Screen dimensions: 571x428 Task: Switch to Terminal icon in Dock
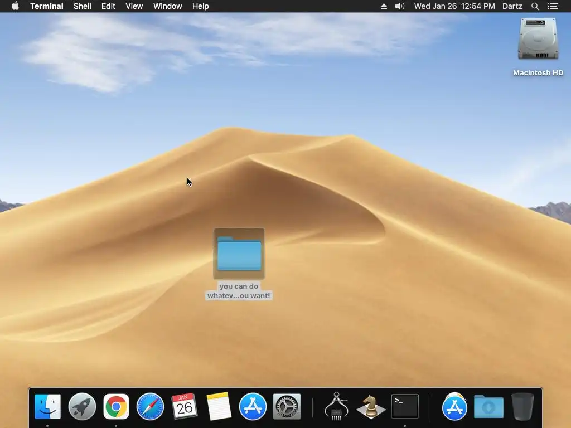click(x=405, y=406)
